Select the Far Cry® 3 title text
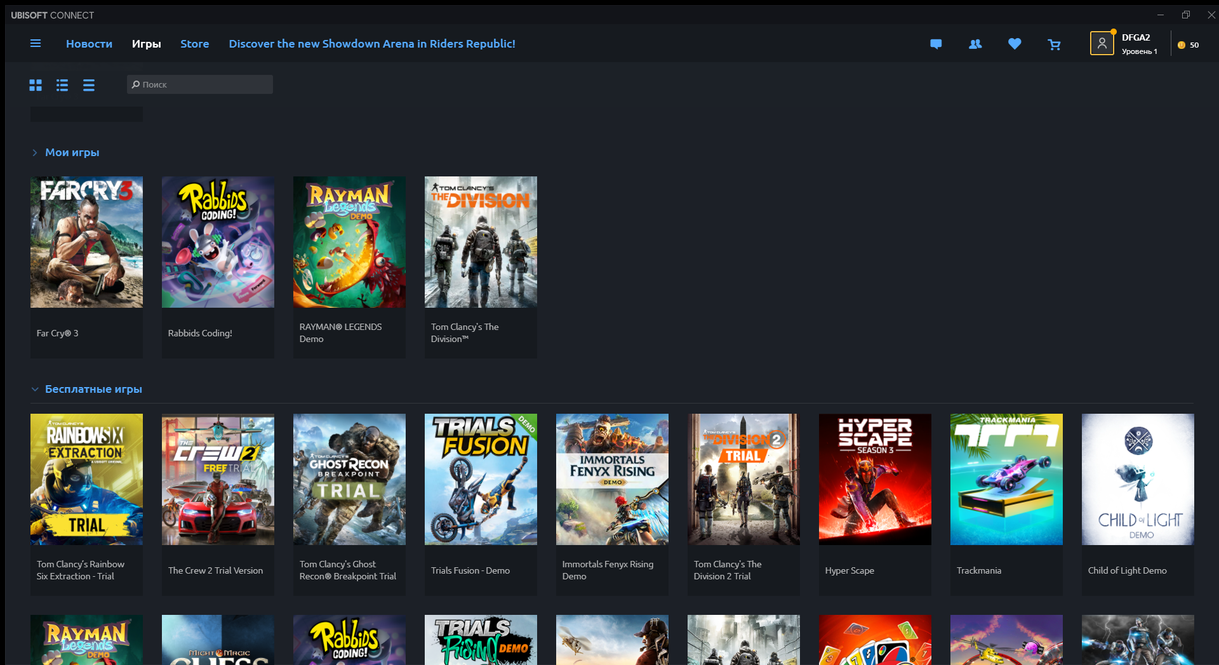This screenshot has width=1219, height=665. pos(57,333)
